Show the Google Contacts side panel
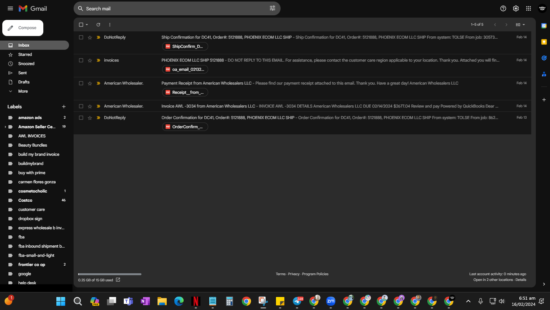 tap(544, 74)
